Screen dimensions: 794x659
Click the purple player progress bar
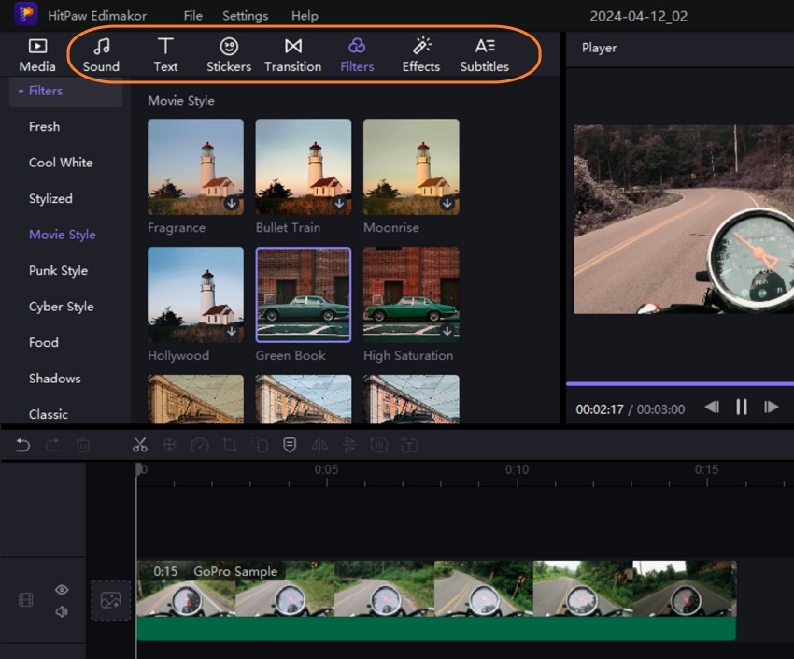point(679,383)
